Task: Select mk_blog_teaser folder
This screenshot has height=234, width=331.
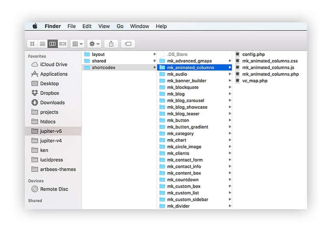Action: (194, 114)
